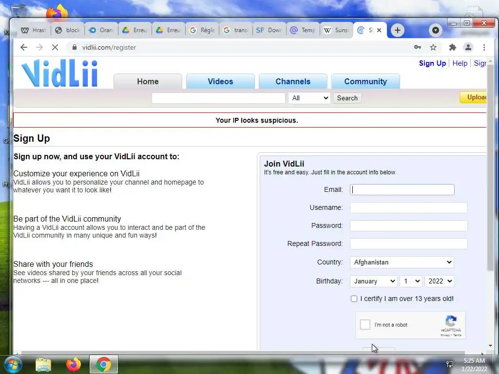Switch to the Wikipedia 'Suns' tab
Screen dimensions: 499x374
(x=336, y=30)
